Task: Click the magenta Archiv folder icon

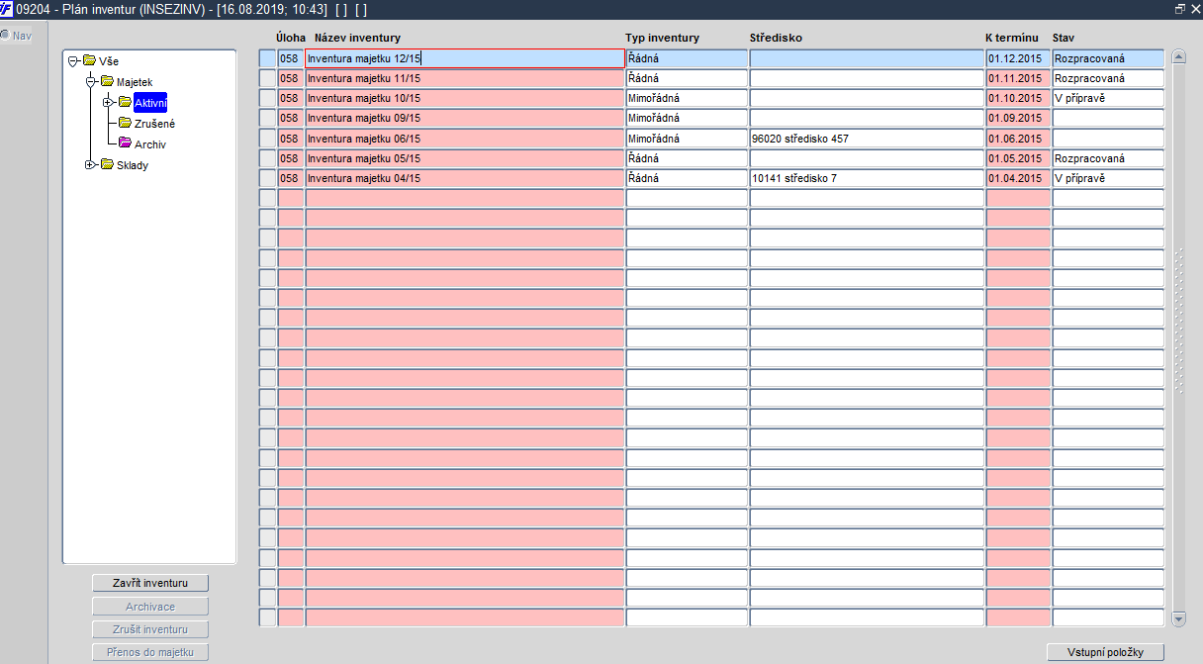Action: (x=125, y=143)
